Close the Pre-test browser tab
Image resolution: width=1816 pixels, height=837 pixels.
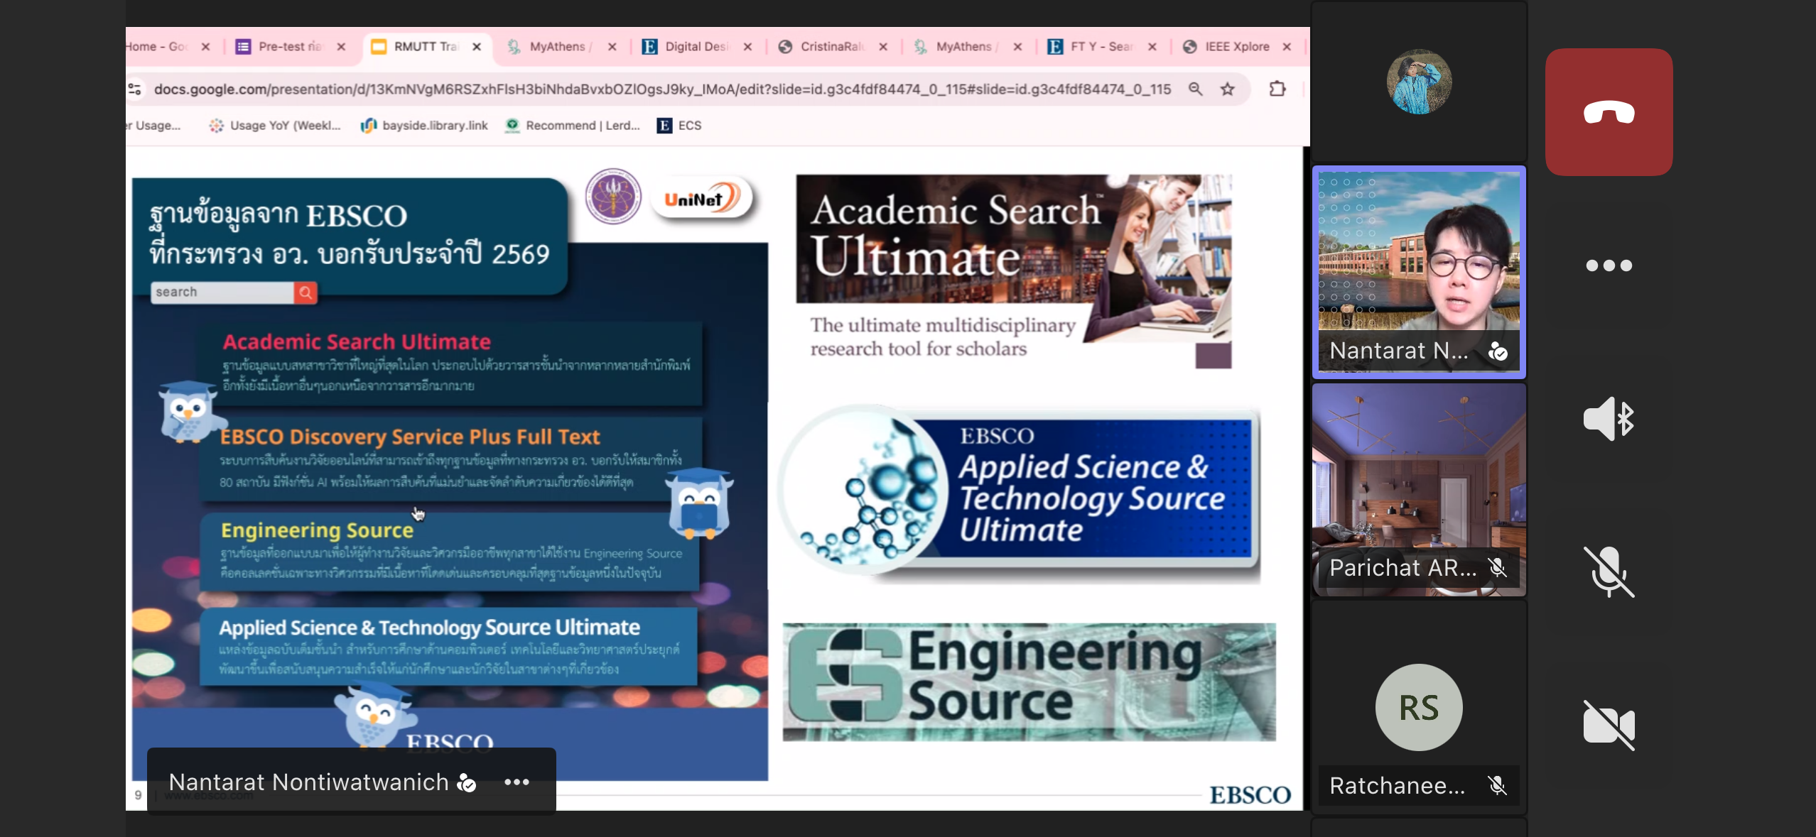click(x=341, y=47)
